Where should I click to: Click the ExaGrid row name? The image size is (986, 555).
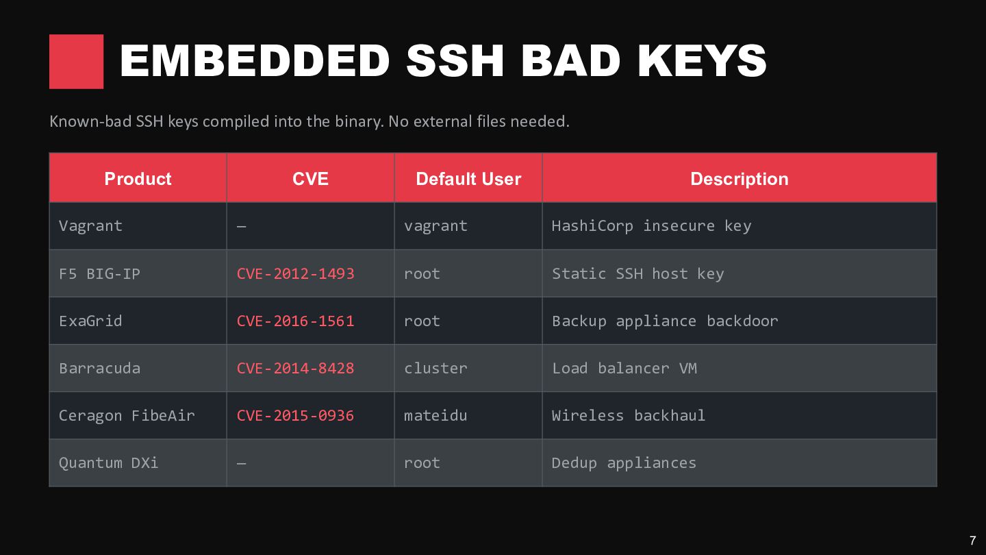click(90, 321)
